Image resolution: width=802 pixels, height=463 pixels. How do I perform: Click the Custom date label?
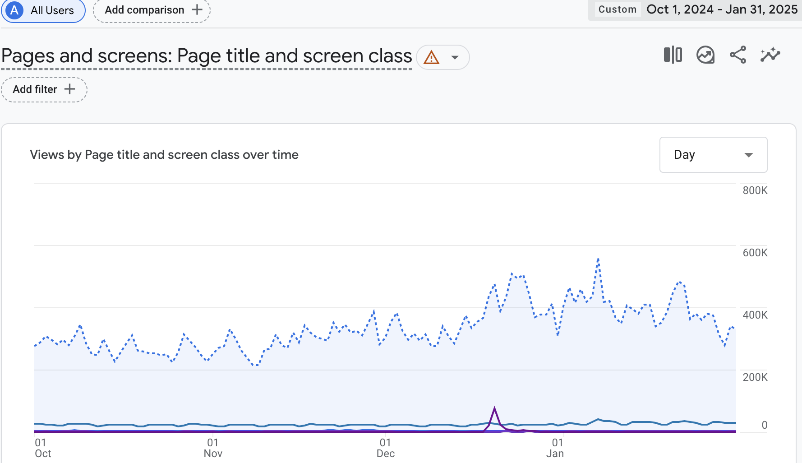pyautogui.click(x=617, y=9)
